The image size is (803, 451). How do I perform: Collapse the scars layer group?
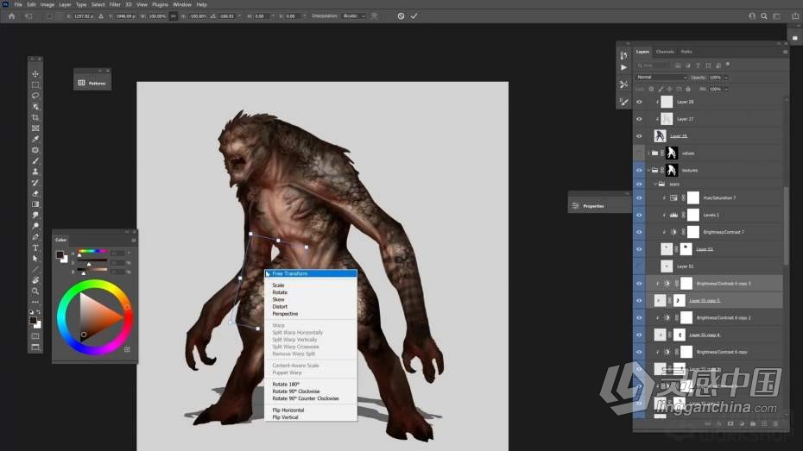(x=655, y=184)
